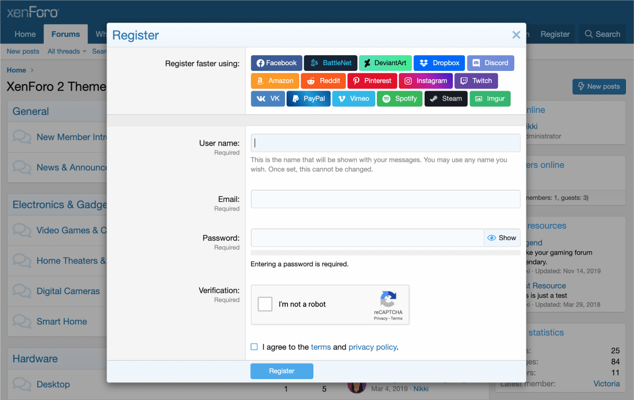The width and height of the screenshot is (634, 400).
Task: Register using the Steam button
Action: [x=446, y=99]
